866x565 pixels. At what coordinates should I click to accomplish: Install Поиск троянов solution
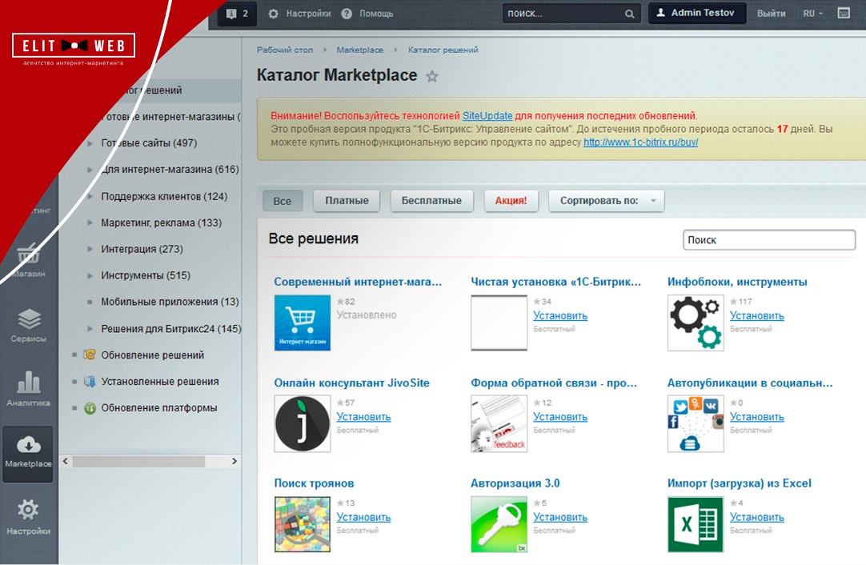pos(363,517)
